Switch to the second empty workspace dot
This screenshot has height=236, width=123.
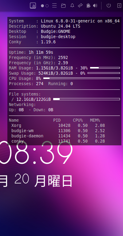pyautogui.click(x=47, y=6)
